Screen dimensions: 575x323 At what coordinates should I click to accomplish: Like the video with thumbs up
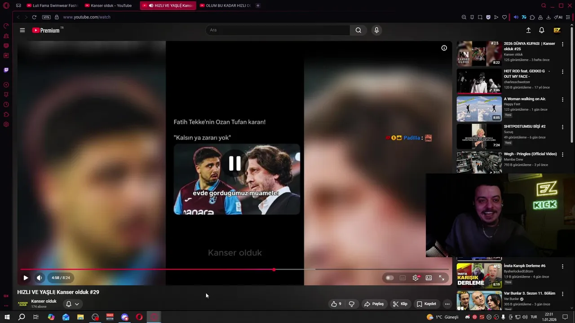point(336,304)
